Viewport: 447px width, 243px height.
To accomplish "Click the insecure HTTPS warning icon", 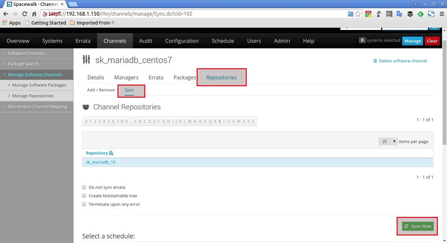I will click(x=46, y=14).
